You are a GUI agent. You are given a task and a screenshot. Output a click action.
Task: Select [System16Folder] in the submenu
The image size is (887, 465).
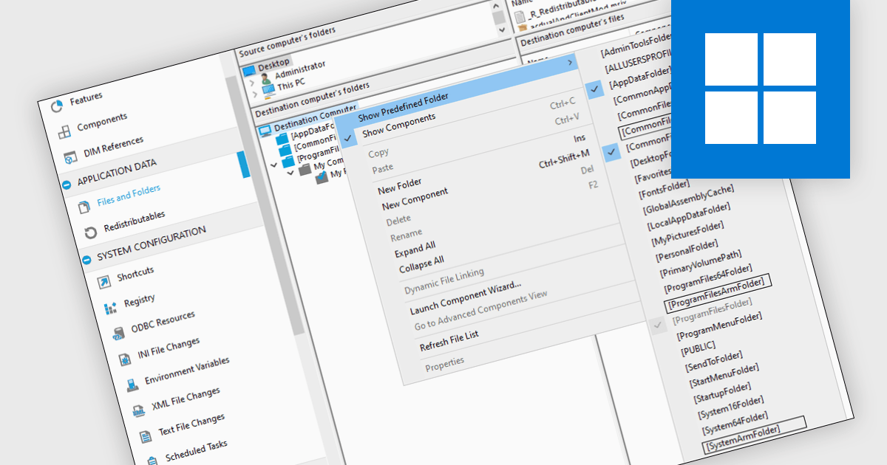coord(730,407)
